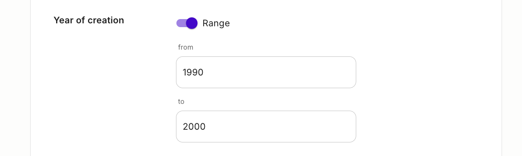Click the 2000 value in to field
The width and height of the screenshot is (522, 156).
click(194, 127)
